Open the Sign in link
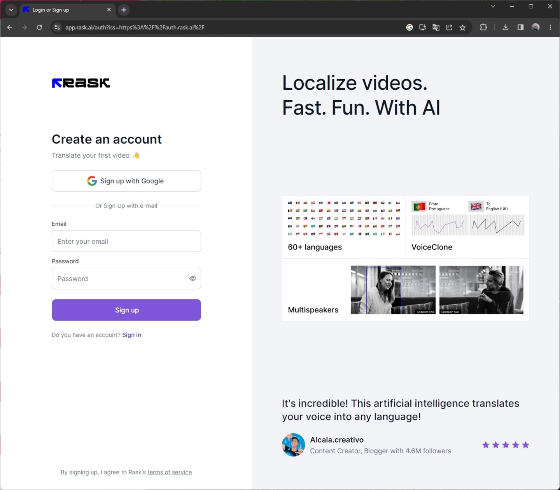Image resolution: width=560 pixels, height=490 pixels. click(132, 335)
